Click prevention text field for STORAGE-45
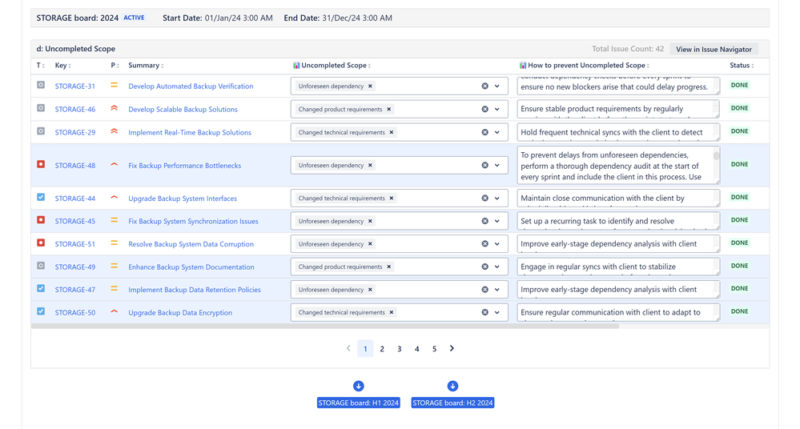This screenshot has width=800, height=429. [x=618, y=221]
